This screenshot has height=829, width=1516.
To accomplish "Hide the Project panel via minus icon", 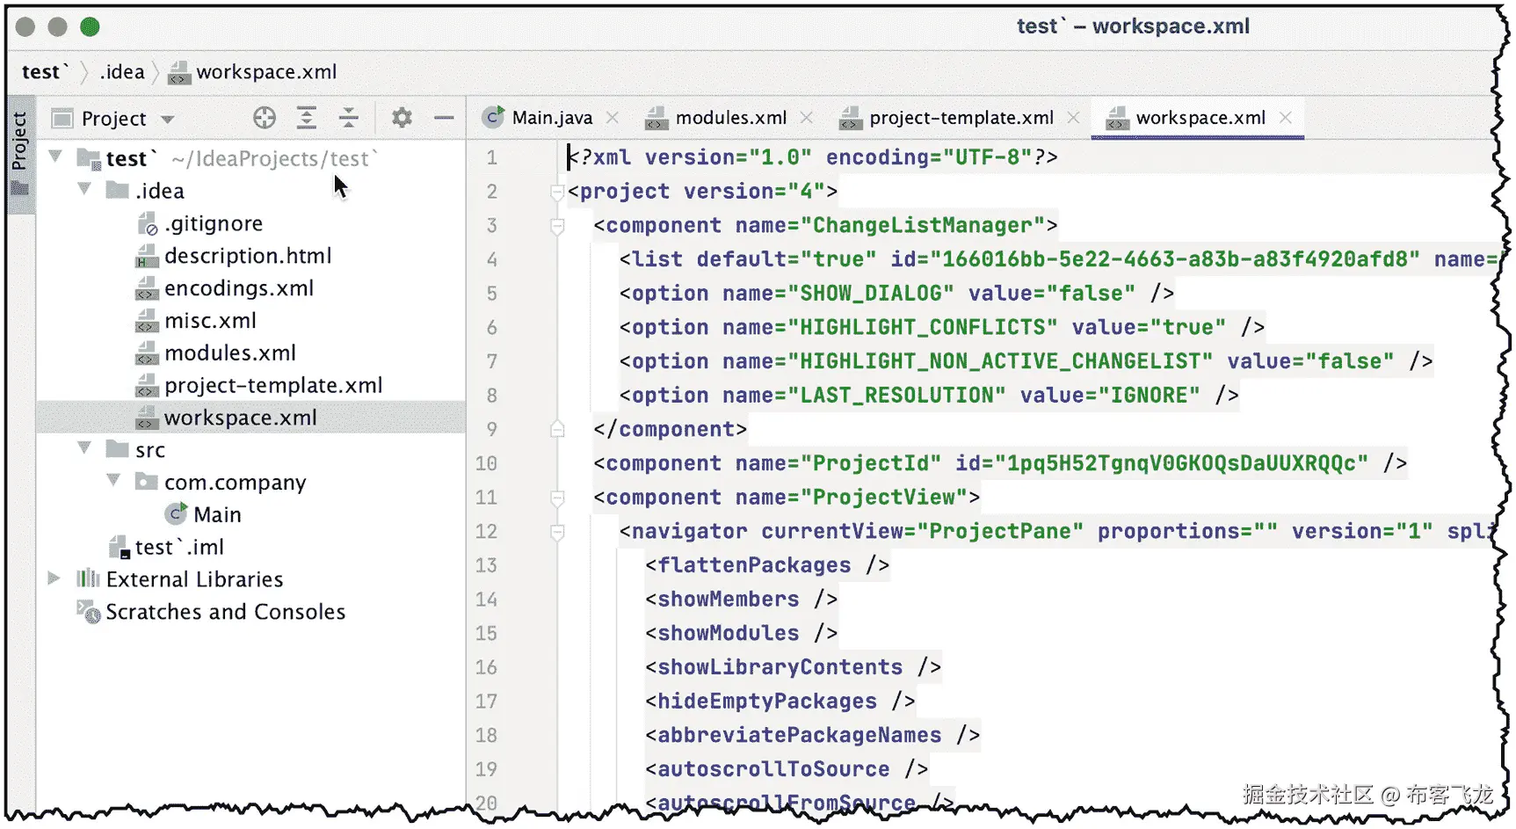I will [444, 117].
